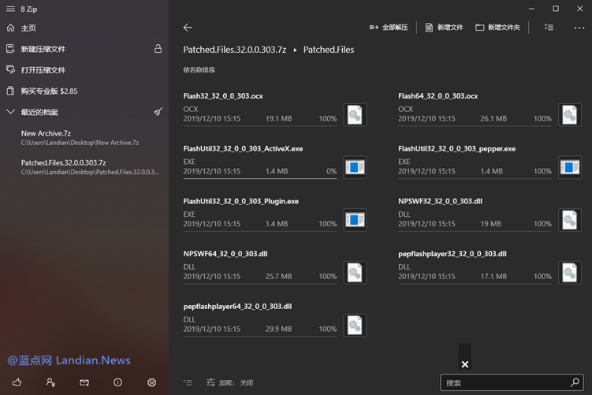Click the pepflashplayer64 DLL file icon
The height and width of the screenshot is (395, 592).
(355, 325)
